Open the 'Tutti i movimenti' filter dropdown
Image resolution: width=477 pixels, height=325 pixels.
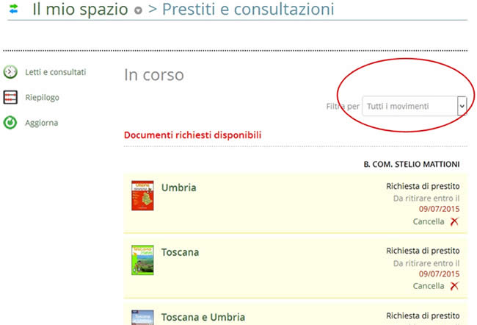[x=415, y=107]
